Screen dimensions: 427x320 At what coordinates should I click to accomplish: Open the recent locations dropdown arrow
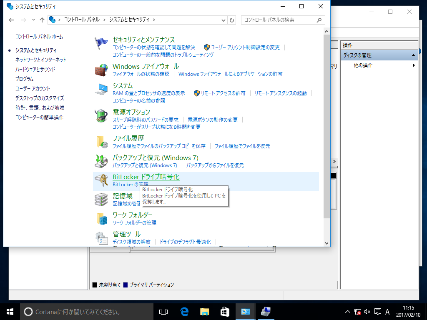tap(33, 20)
